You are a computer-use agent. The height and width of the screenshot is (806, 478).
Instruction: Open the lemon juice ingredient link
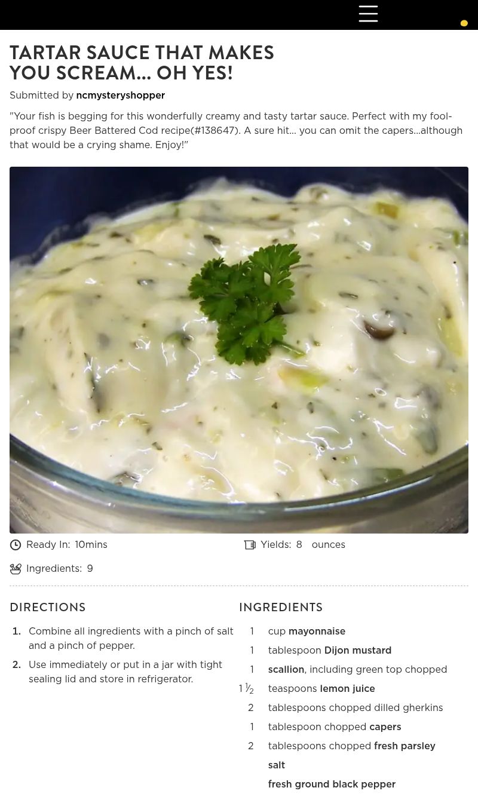coord(347,689)
